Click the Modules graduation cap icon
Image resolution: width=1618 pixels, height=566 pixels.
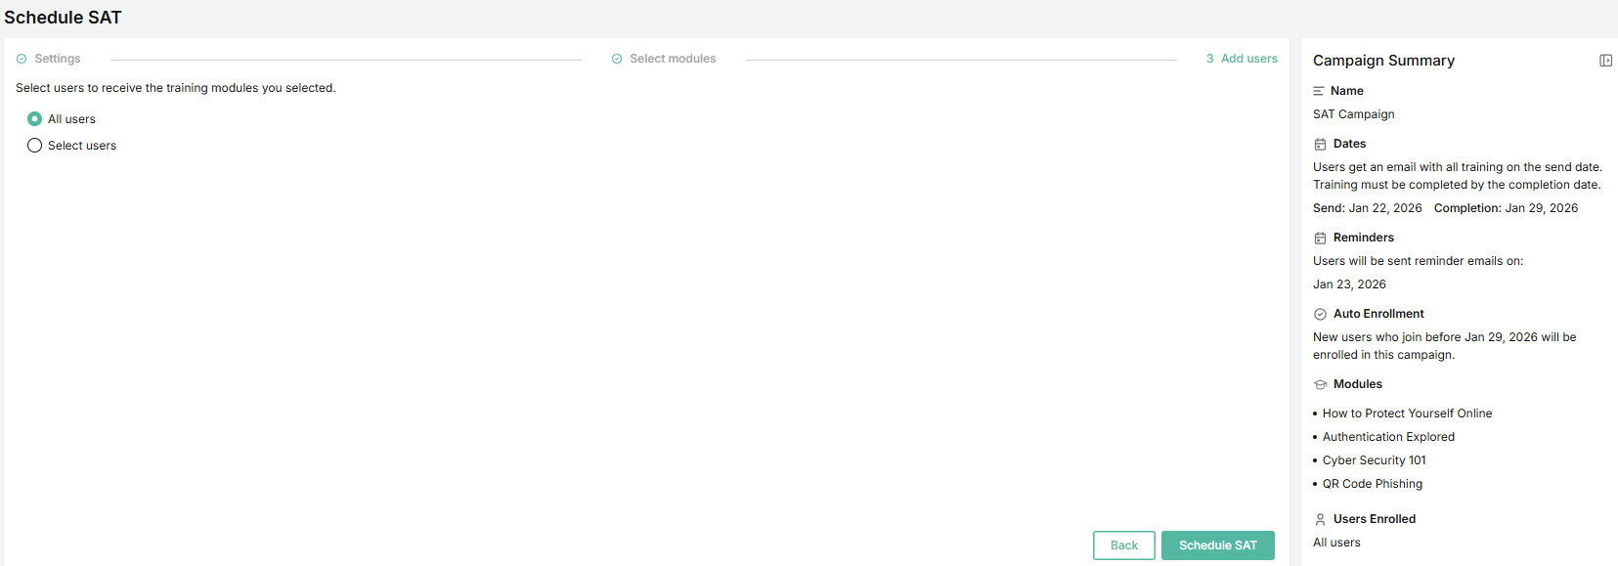click(1320, 384)
